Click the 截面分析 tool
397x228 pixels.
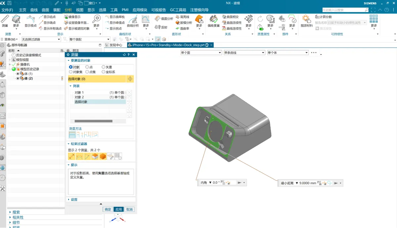click(164, 19)
